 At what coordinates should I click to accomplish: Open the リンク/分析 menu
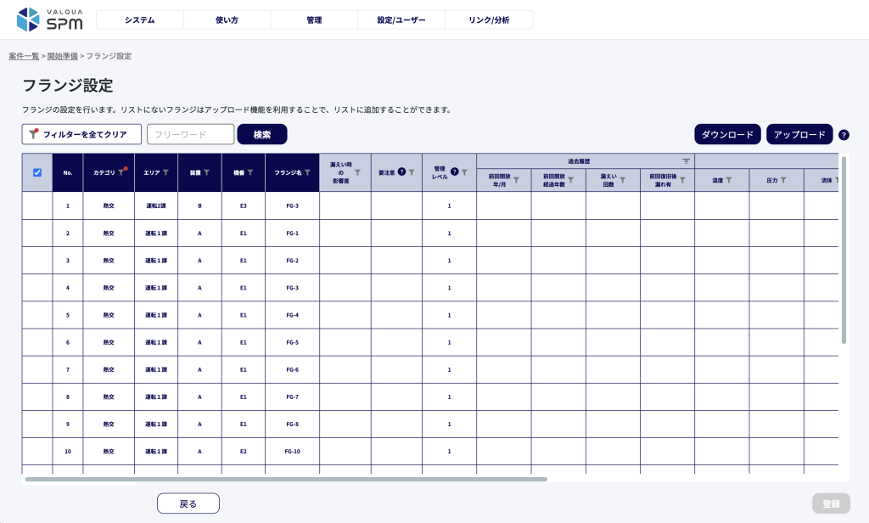click(x=489, y=20)
